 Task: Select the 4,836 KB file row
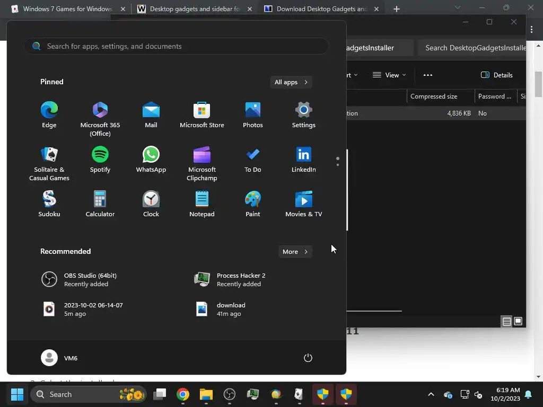pos(436,113)
